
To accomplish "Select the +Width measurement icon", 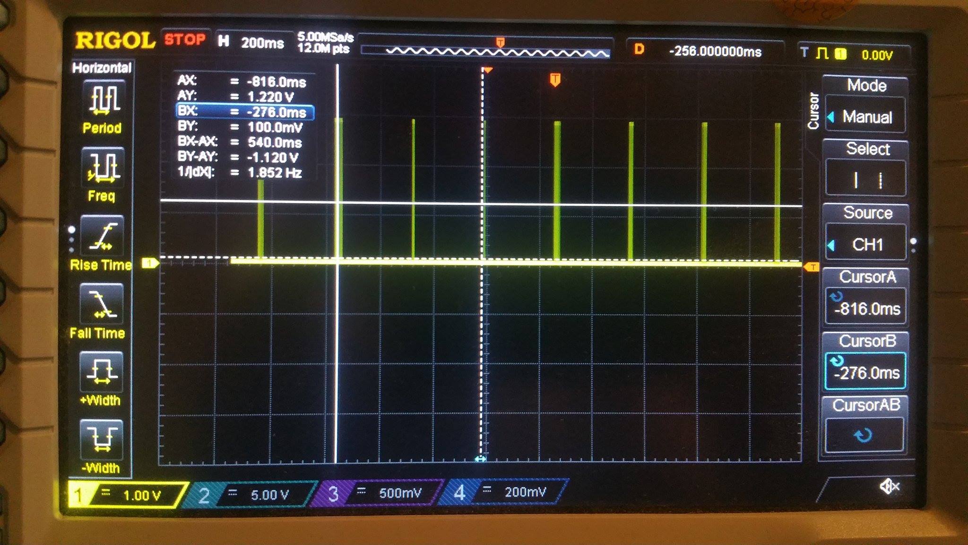I will (x=101, y=372).
